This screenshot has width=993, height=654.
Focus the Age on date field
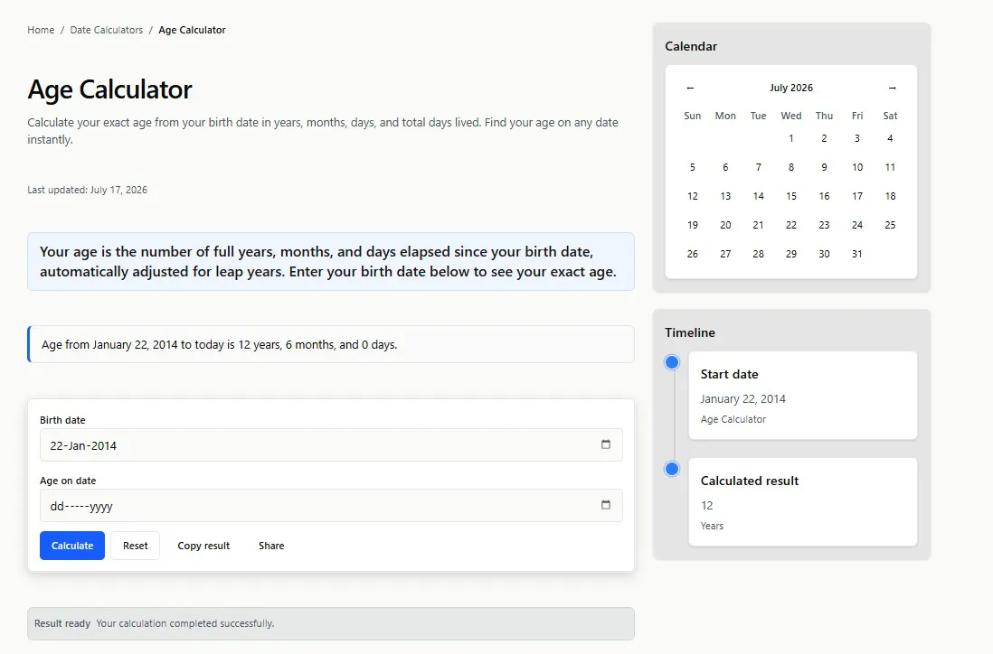(x=331, y=505)
